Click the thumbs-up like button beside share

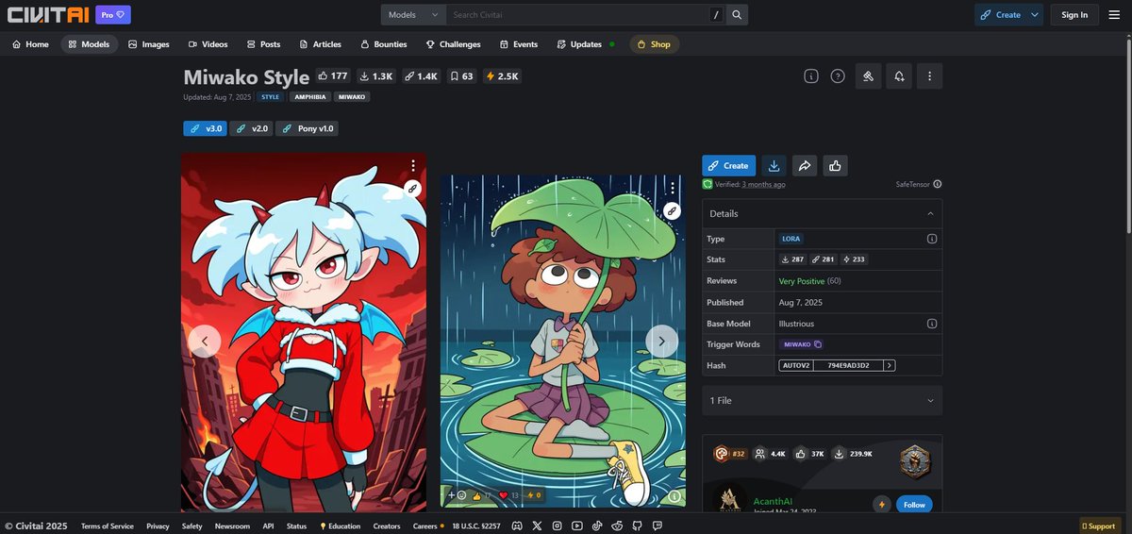pyautogui.click(x=835, y=165)
